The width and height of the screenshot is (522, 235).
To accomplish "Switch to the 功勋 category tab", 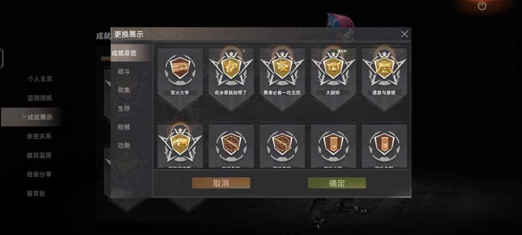I will [x=124, y=145].
